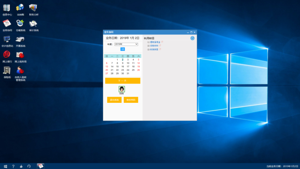This screenshot has width=300, height=169.
Task: Click the 修改密码 button
Action: pos(131,100)
